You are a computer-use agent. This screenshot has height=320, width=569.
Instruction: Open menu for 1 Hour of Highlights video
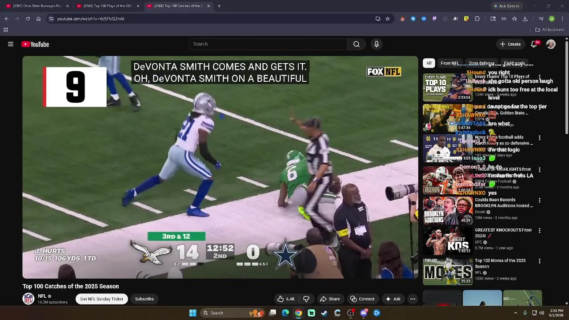pos(540,170)
